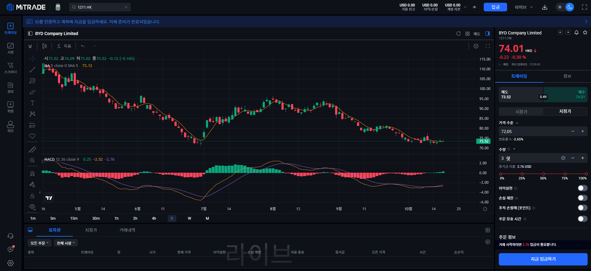Switch to the 지정가 orders tab

click(x=91, y=230)
